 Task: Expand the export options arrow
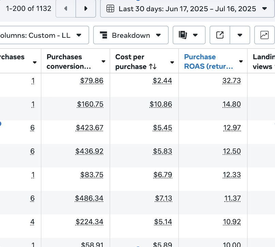click(240, 35)
